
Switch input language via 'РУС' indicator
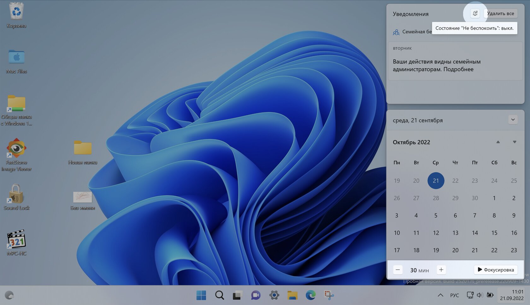pyautogui.click(x=454, y=295)
